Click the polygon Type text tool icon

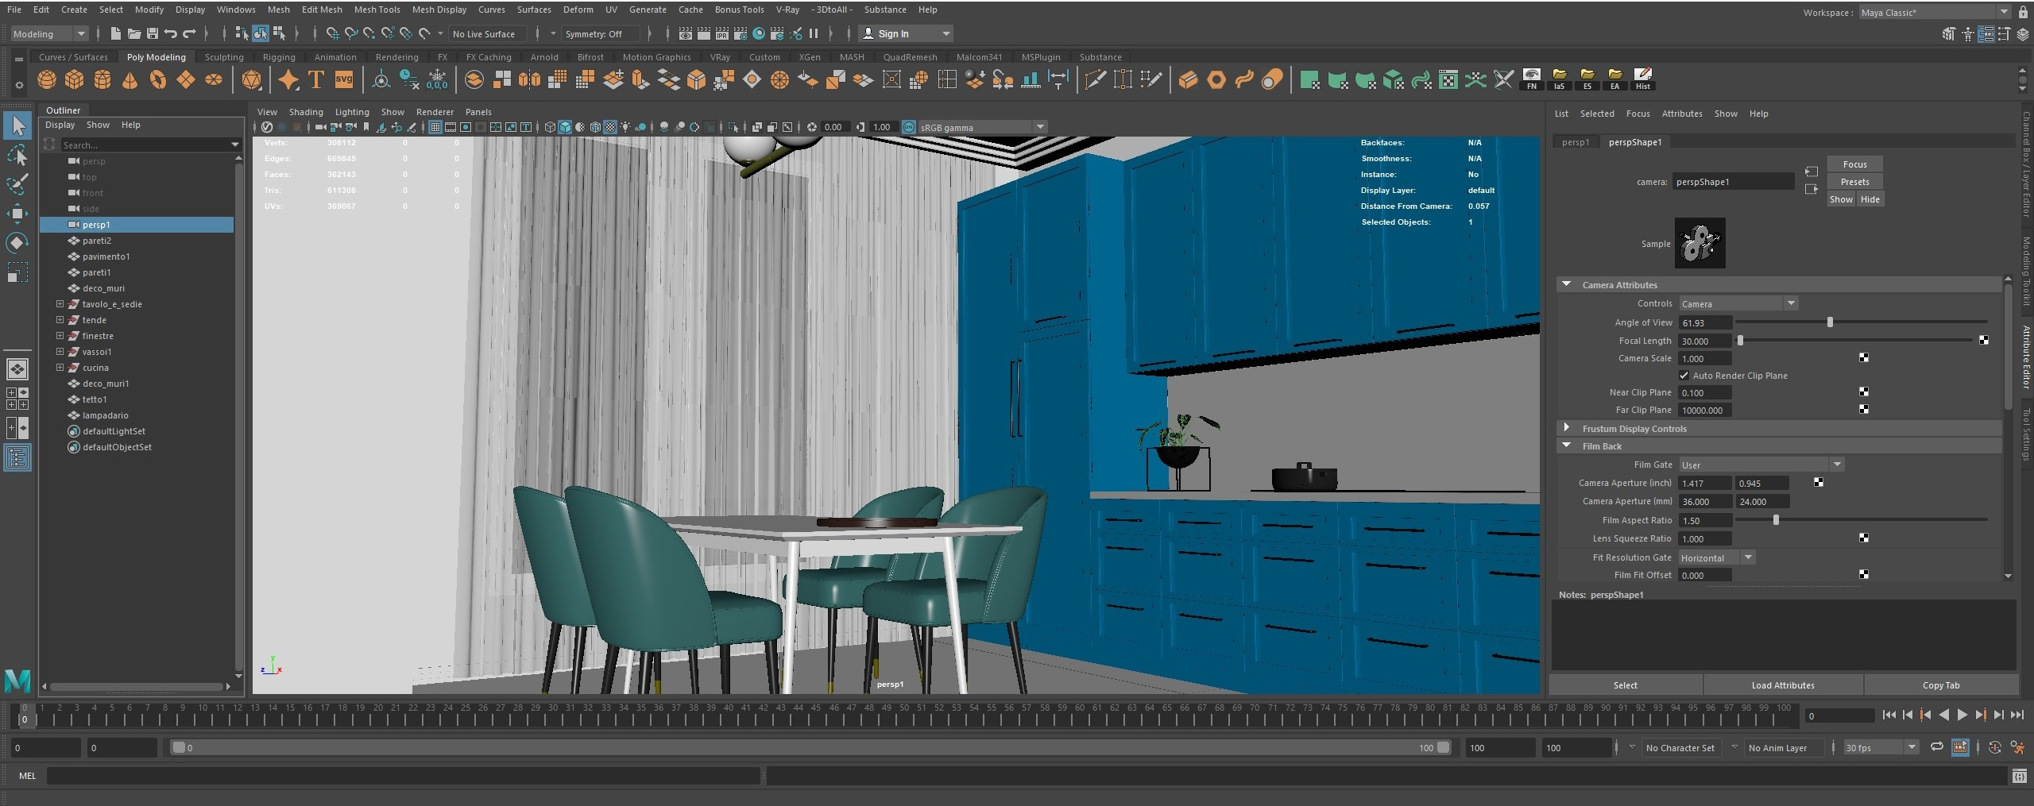pos(316,79)
